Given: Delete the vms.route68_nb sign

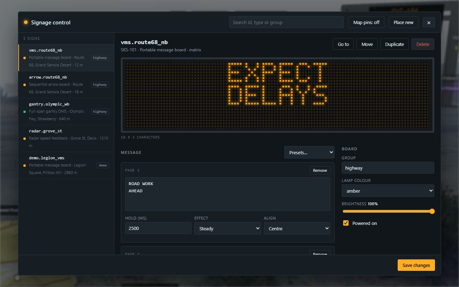Looking at the screenshot, I should pos(423,44).
